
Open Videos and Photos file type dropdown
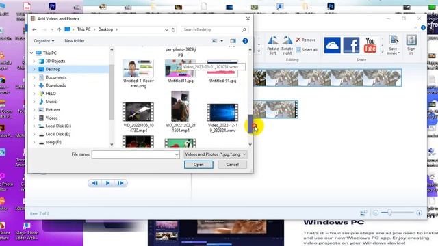215,154
